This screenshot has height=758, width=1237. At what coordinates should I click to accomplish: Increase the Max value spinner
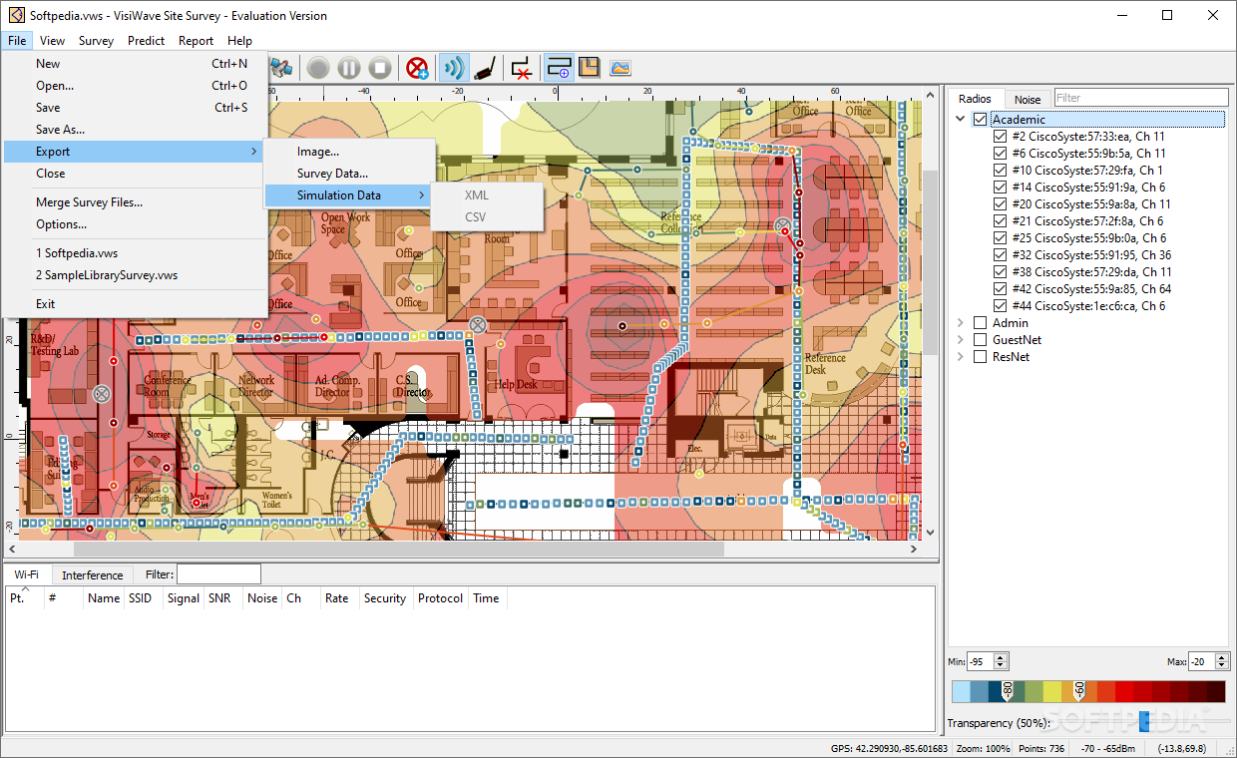(1223, 657)
